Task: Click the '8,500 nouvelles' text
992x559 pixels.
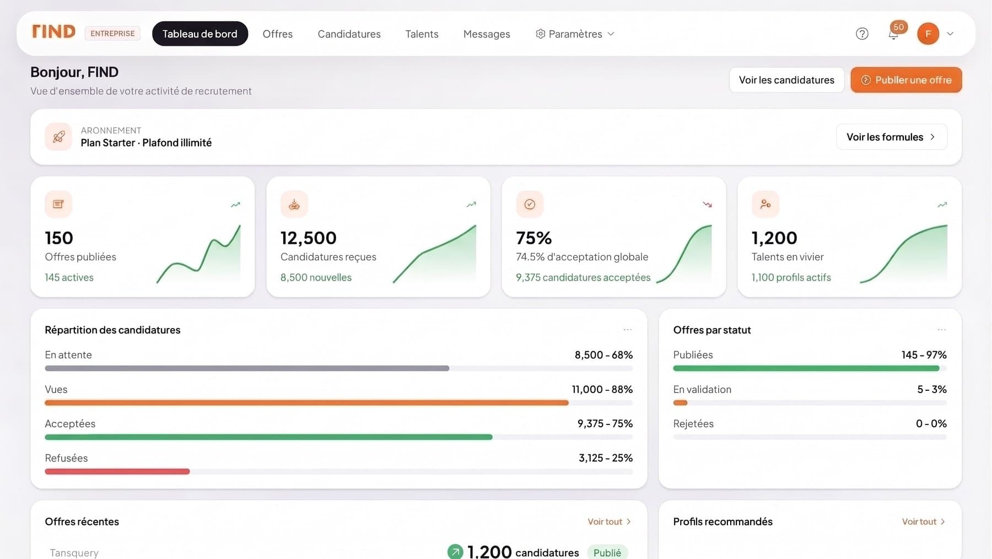Action: pos(316,277)
